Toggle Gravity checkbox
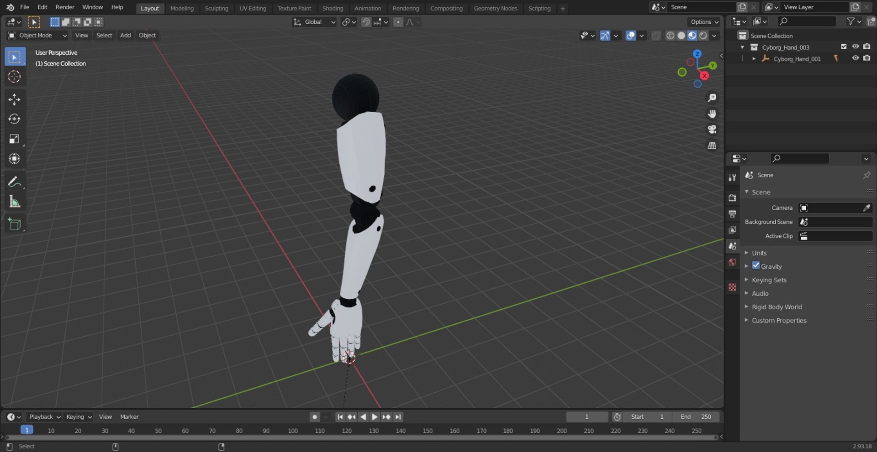This screenshot has width=877, height=452. (756, 265)
